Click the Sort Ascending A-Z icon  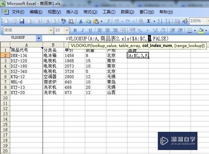coord(160,21)
